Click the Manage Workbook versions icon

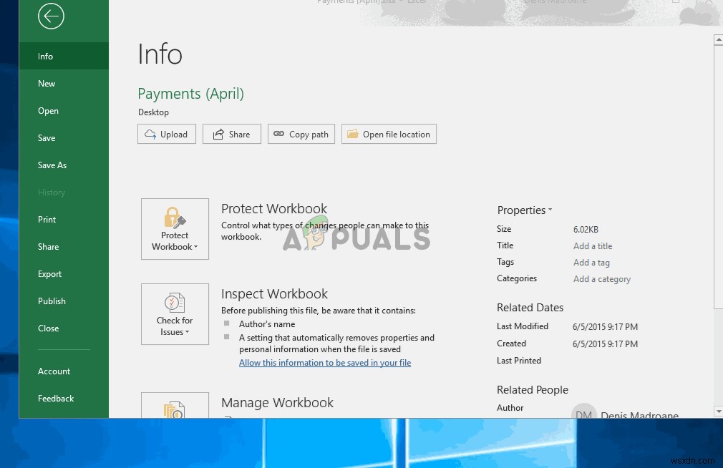coord(175,408)
